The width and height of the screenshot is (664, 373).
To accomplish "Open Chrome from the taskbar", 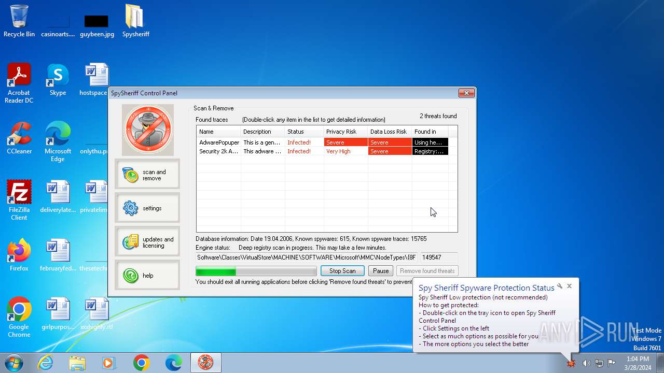I will click(141, 363).
